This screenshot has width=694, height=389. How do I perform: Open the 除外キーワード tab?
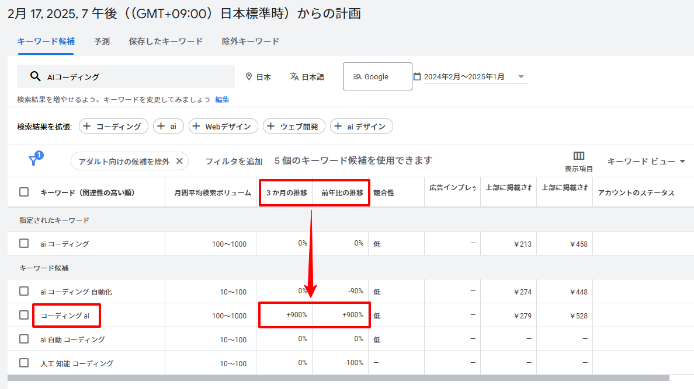pyautogui.click(x=250, y=41)
